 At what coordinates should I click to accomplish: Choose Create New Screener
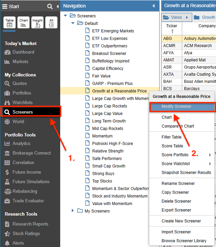[x=181, y=221]
